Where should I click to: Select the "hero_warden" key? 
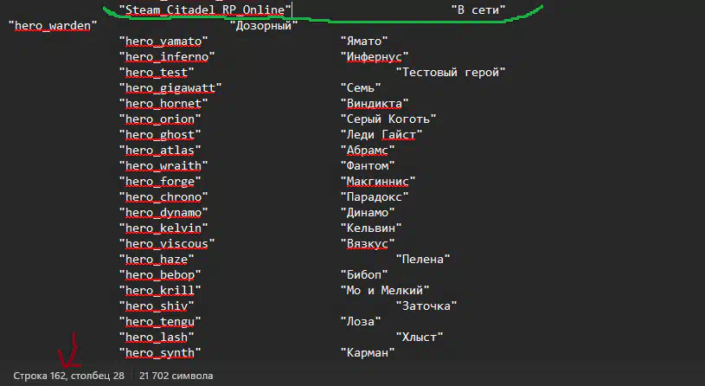[53, 26]
